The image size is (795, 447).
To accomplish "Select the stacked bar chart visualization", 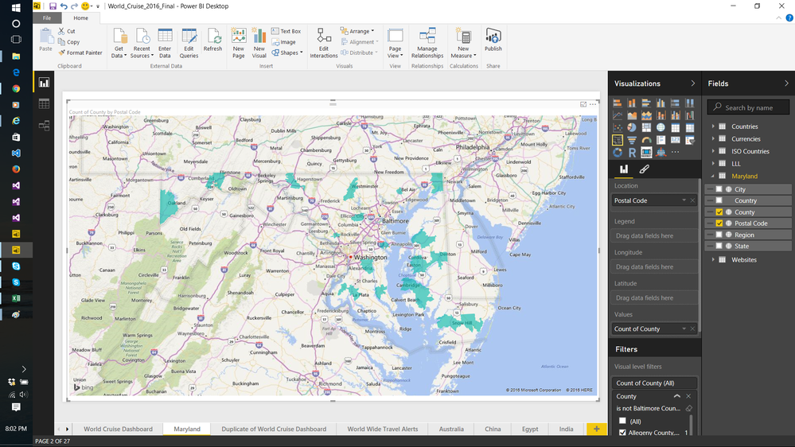I will [617, 103].
